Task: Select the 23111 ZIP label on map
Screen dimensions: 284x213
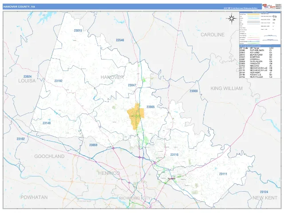Action: [x=223, y=174]
